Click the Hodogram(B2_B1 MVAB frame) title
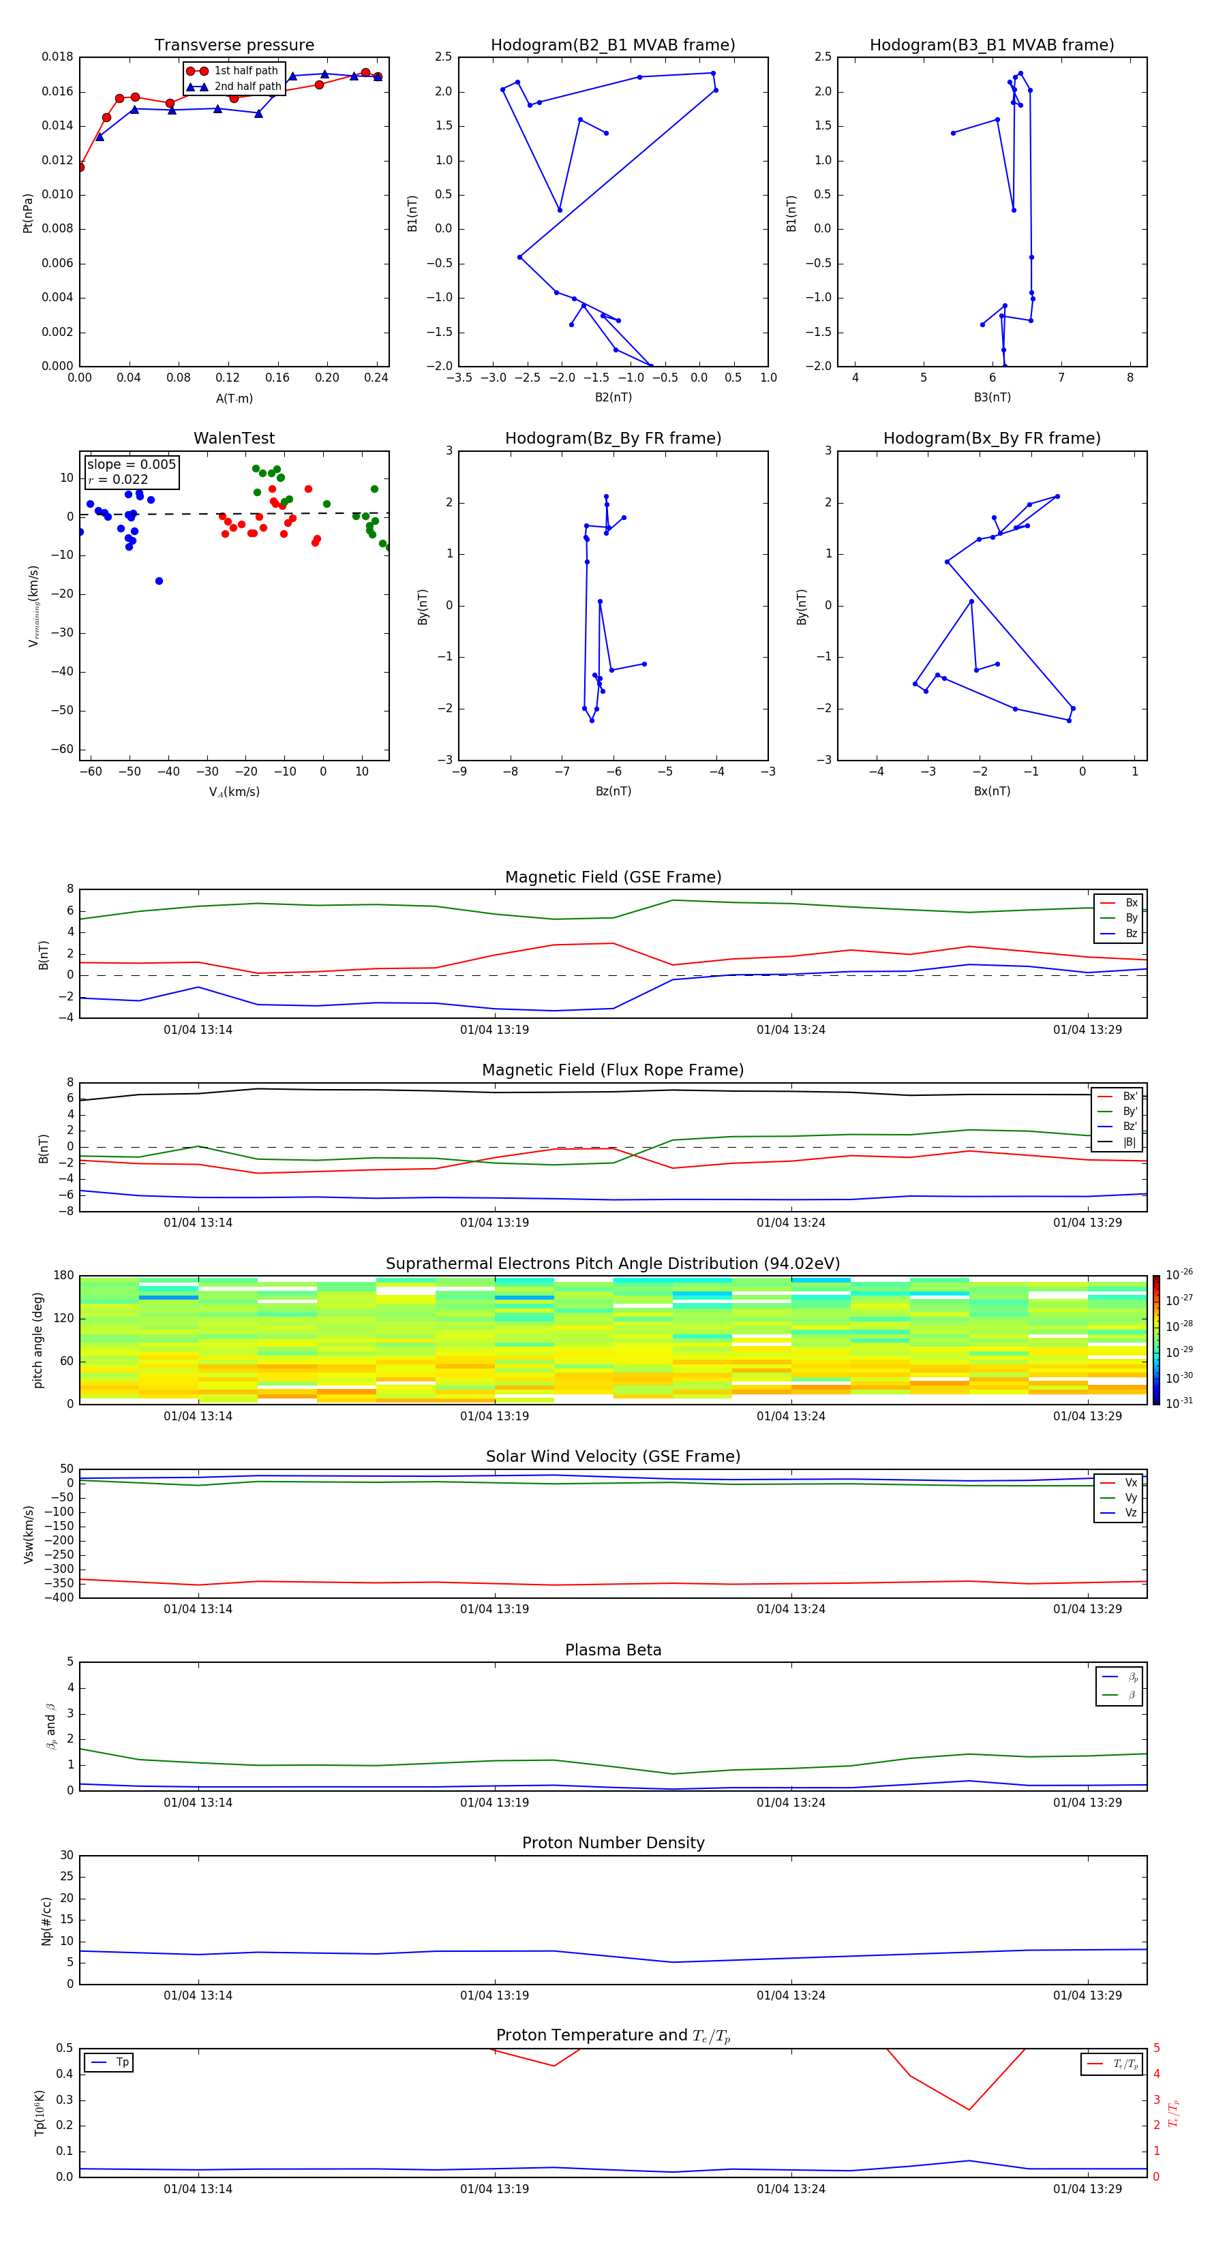The width and height of the screenshot is (1227, 2249). coord(613,46)
